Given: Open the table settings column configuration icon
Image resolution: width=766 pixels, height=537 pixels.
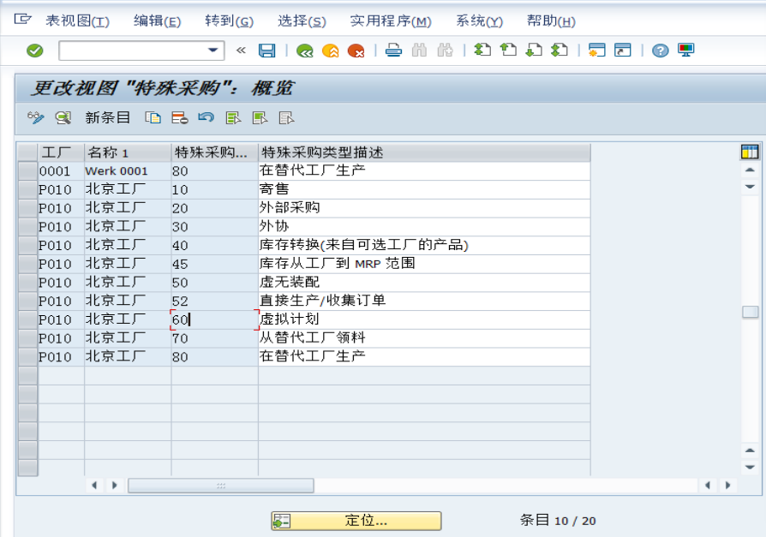Looking at the screenshot, I should coord(750,152).
